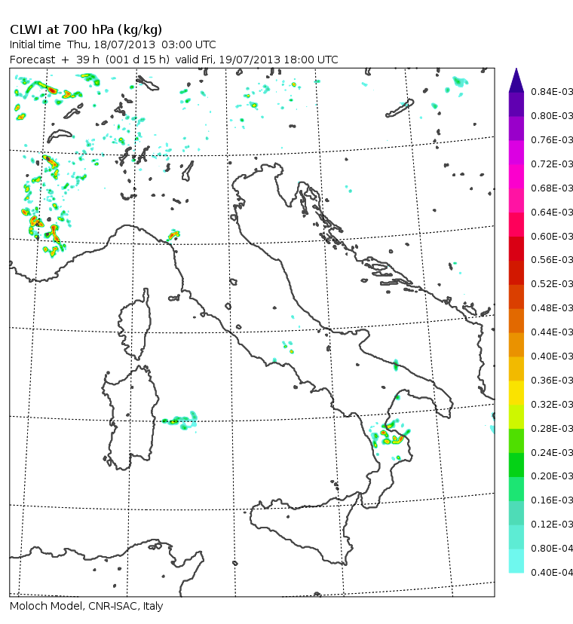The height and width of the screenshot is (624, 573).
Task: Select the crimson swatch between 0.56E-03 and 0.60E-03
Action: 516,249
